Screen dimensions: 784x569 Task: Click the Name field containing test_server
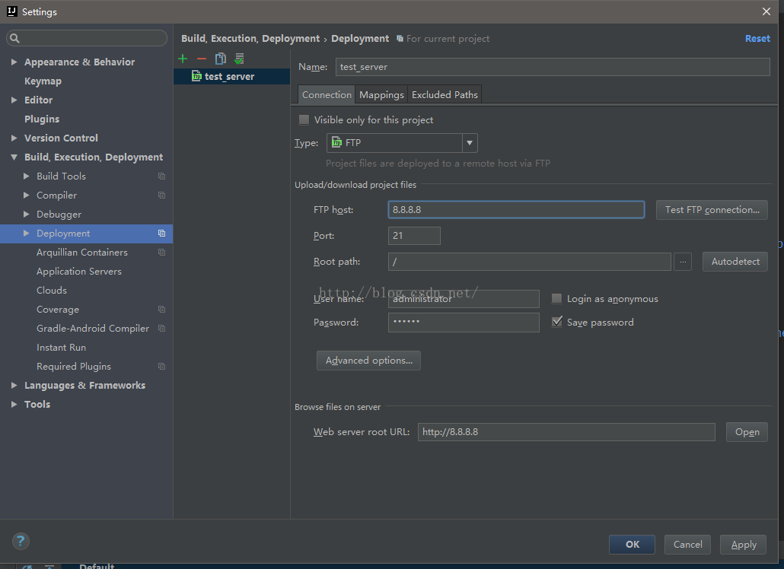[x=553, y=67]
